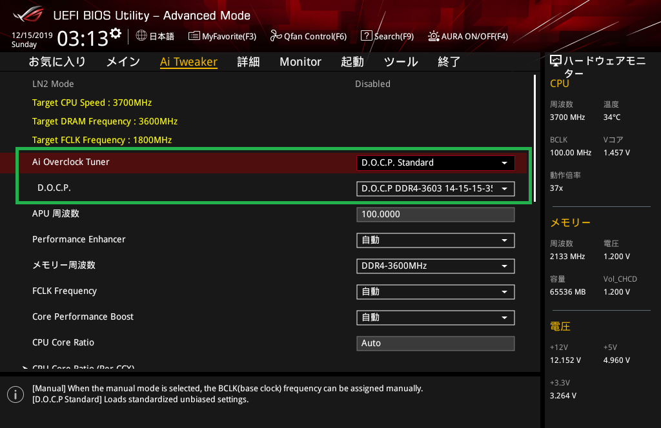Click 動作倍率 37x value

point(556,188)
